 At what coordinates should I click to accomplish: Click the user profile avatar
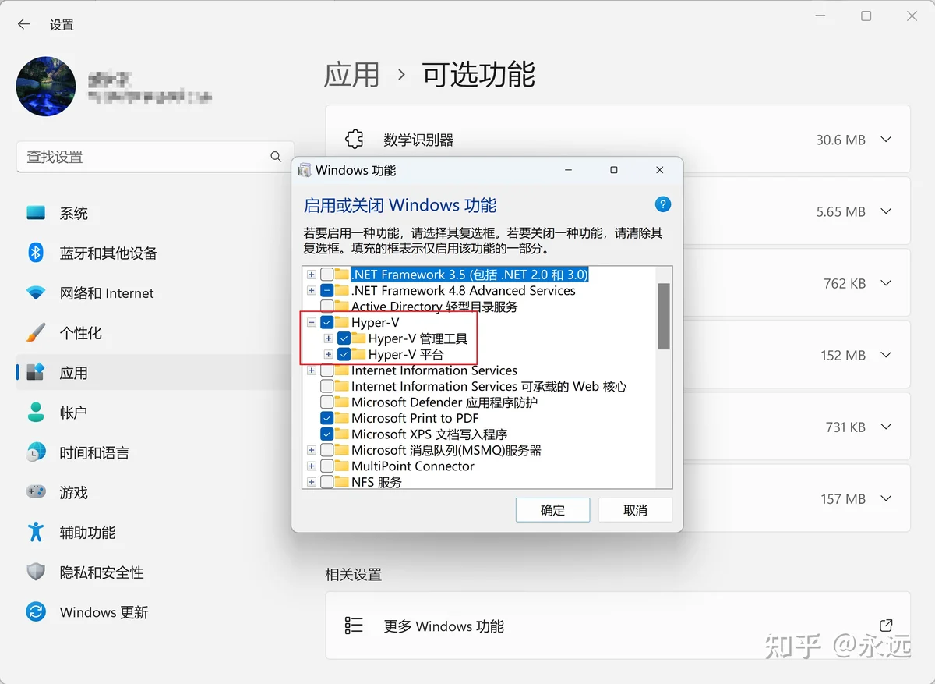coord(46,87)
